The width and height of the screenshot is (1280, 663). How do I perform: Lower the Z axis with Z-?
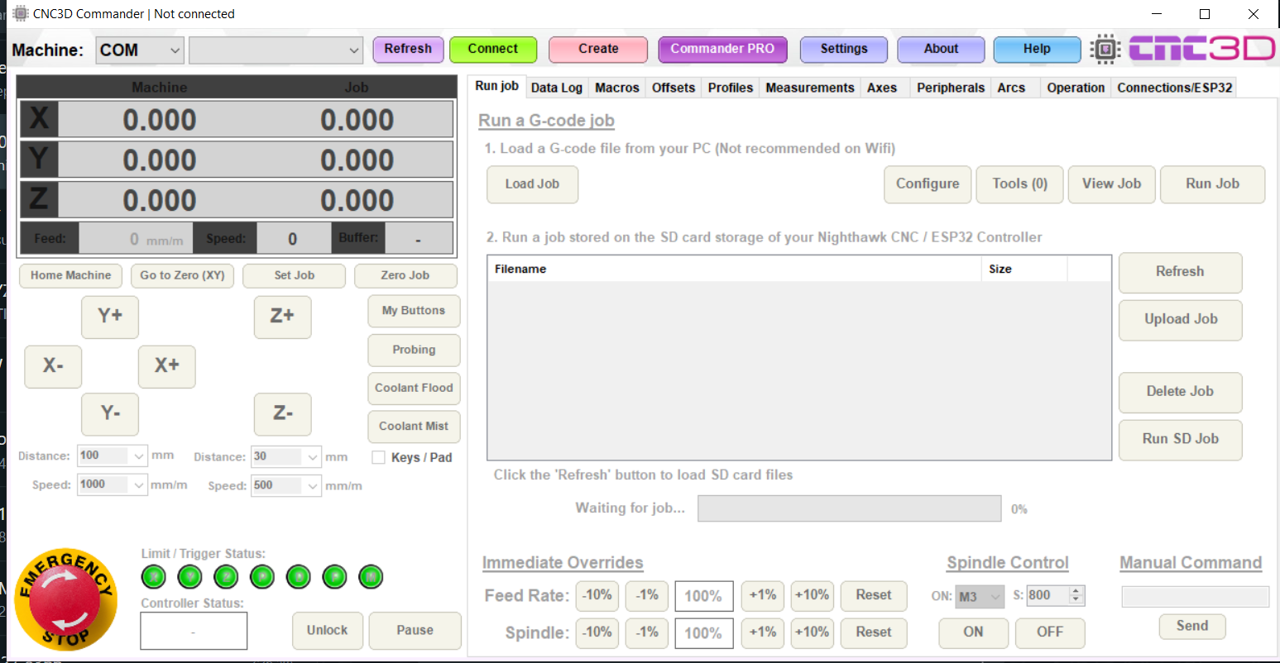282,413
